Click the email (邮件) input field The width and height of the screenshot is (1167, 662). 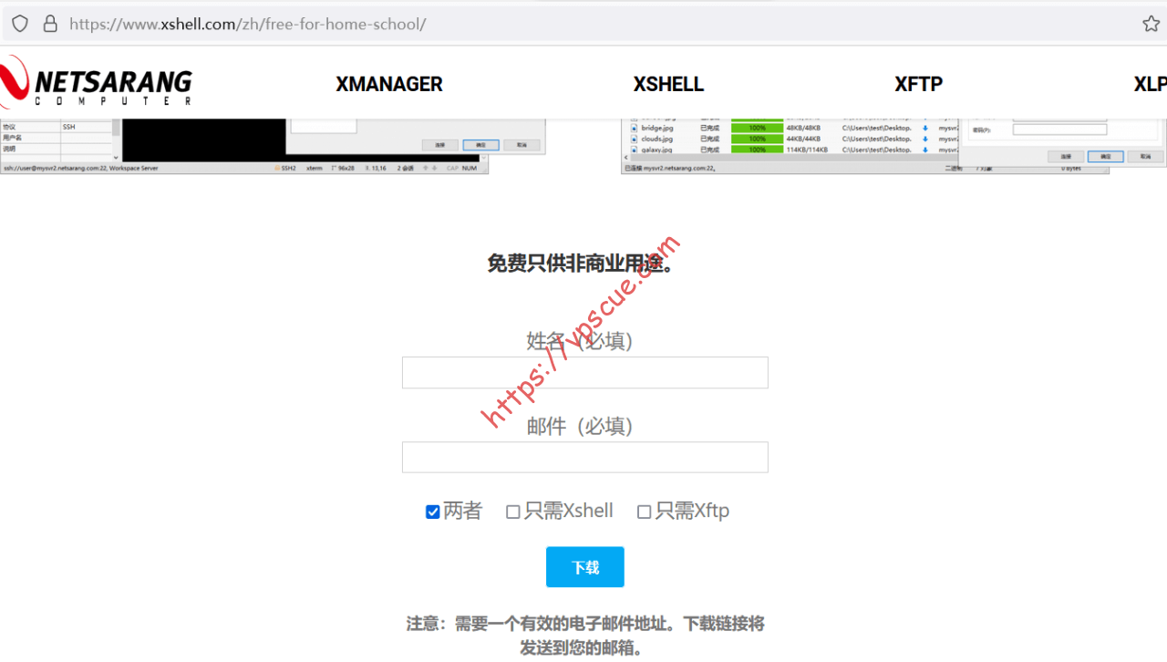tap(585, 457)
